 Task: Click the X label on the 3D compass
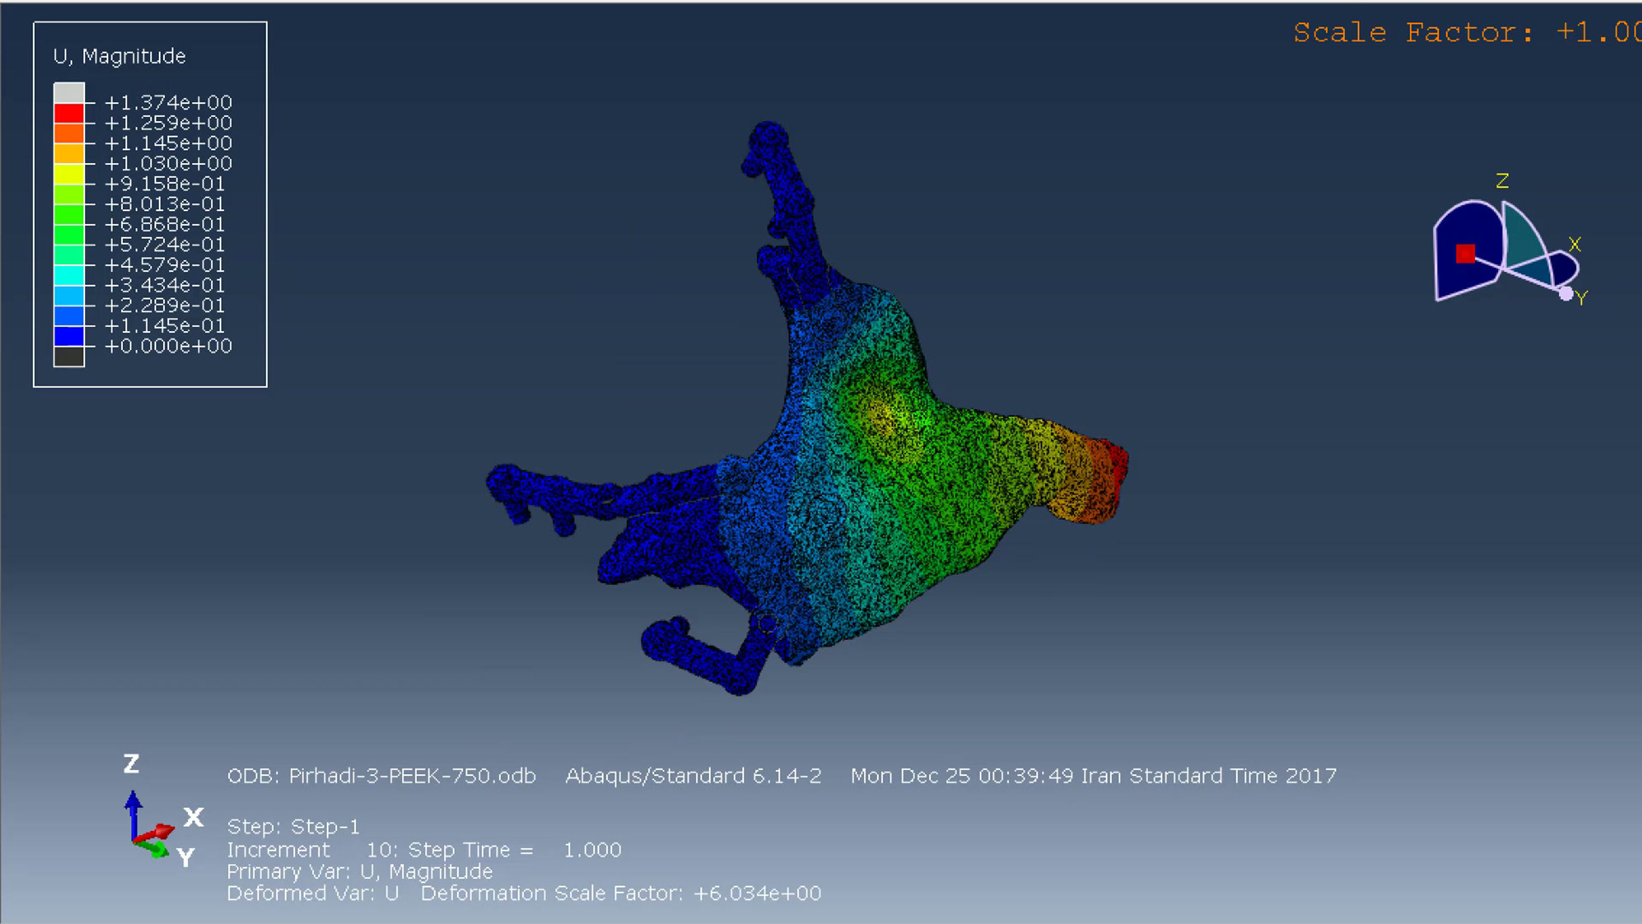(x=1575, y=244)
